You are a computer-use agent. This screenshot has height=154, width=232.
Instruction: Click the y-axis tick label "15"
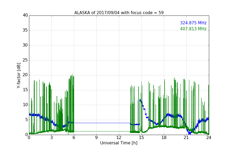25,90
